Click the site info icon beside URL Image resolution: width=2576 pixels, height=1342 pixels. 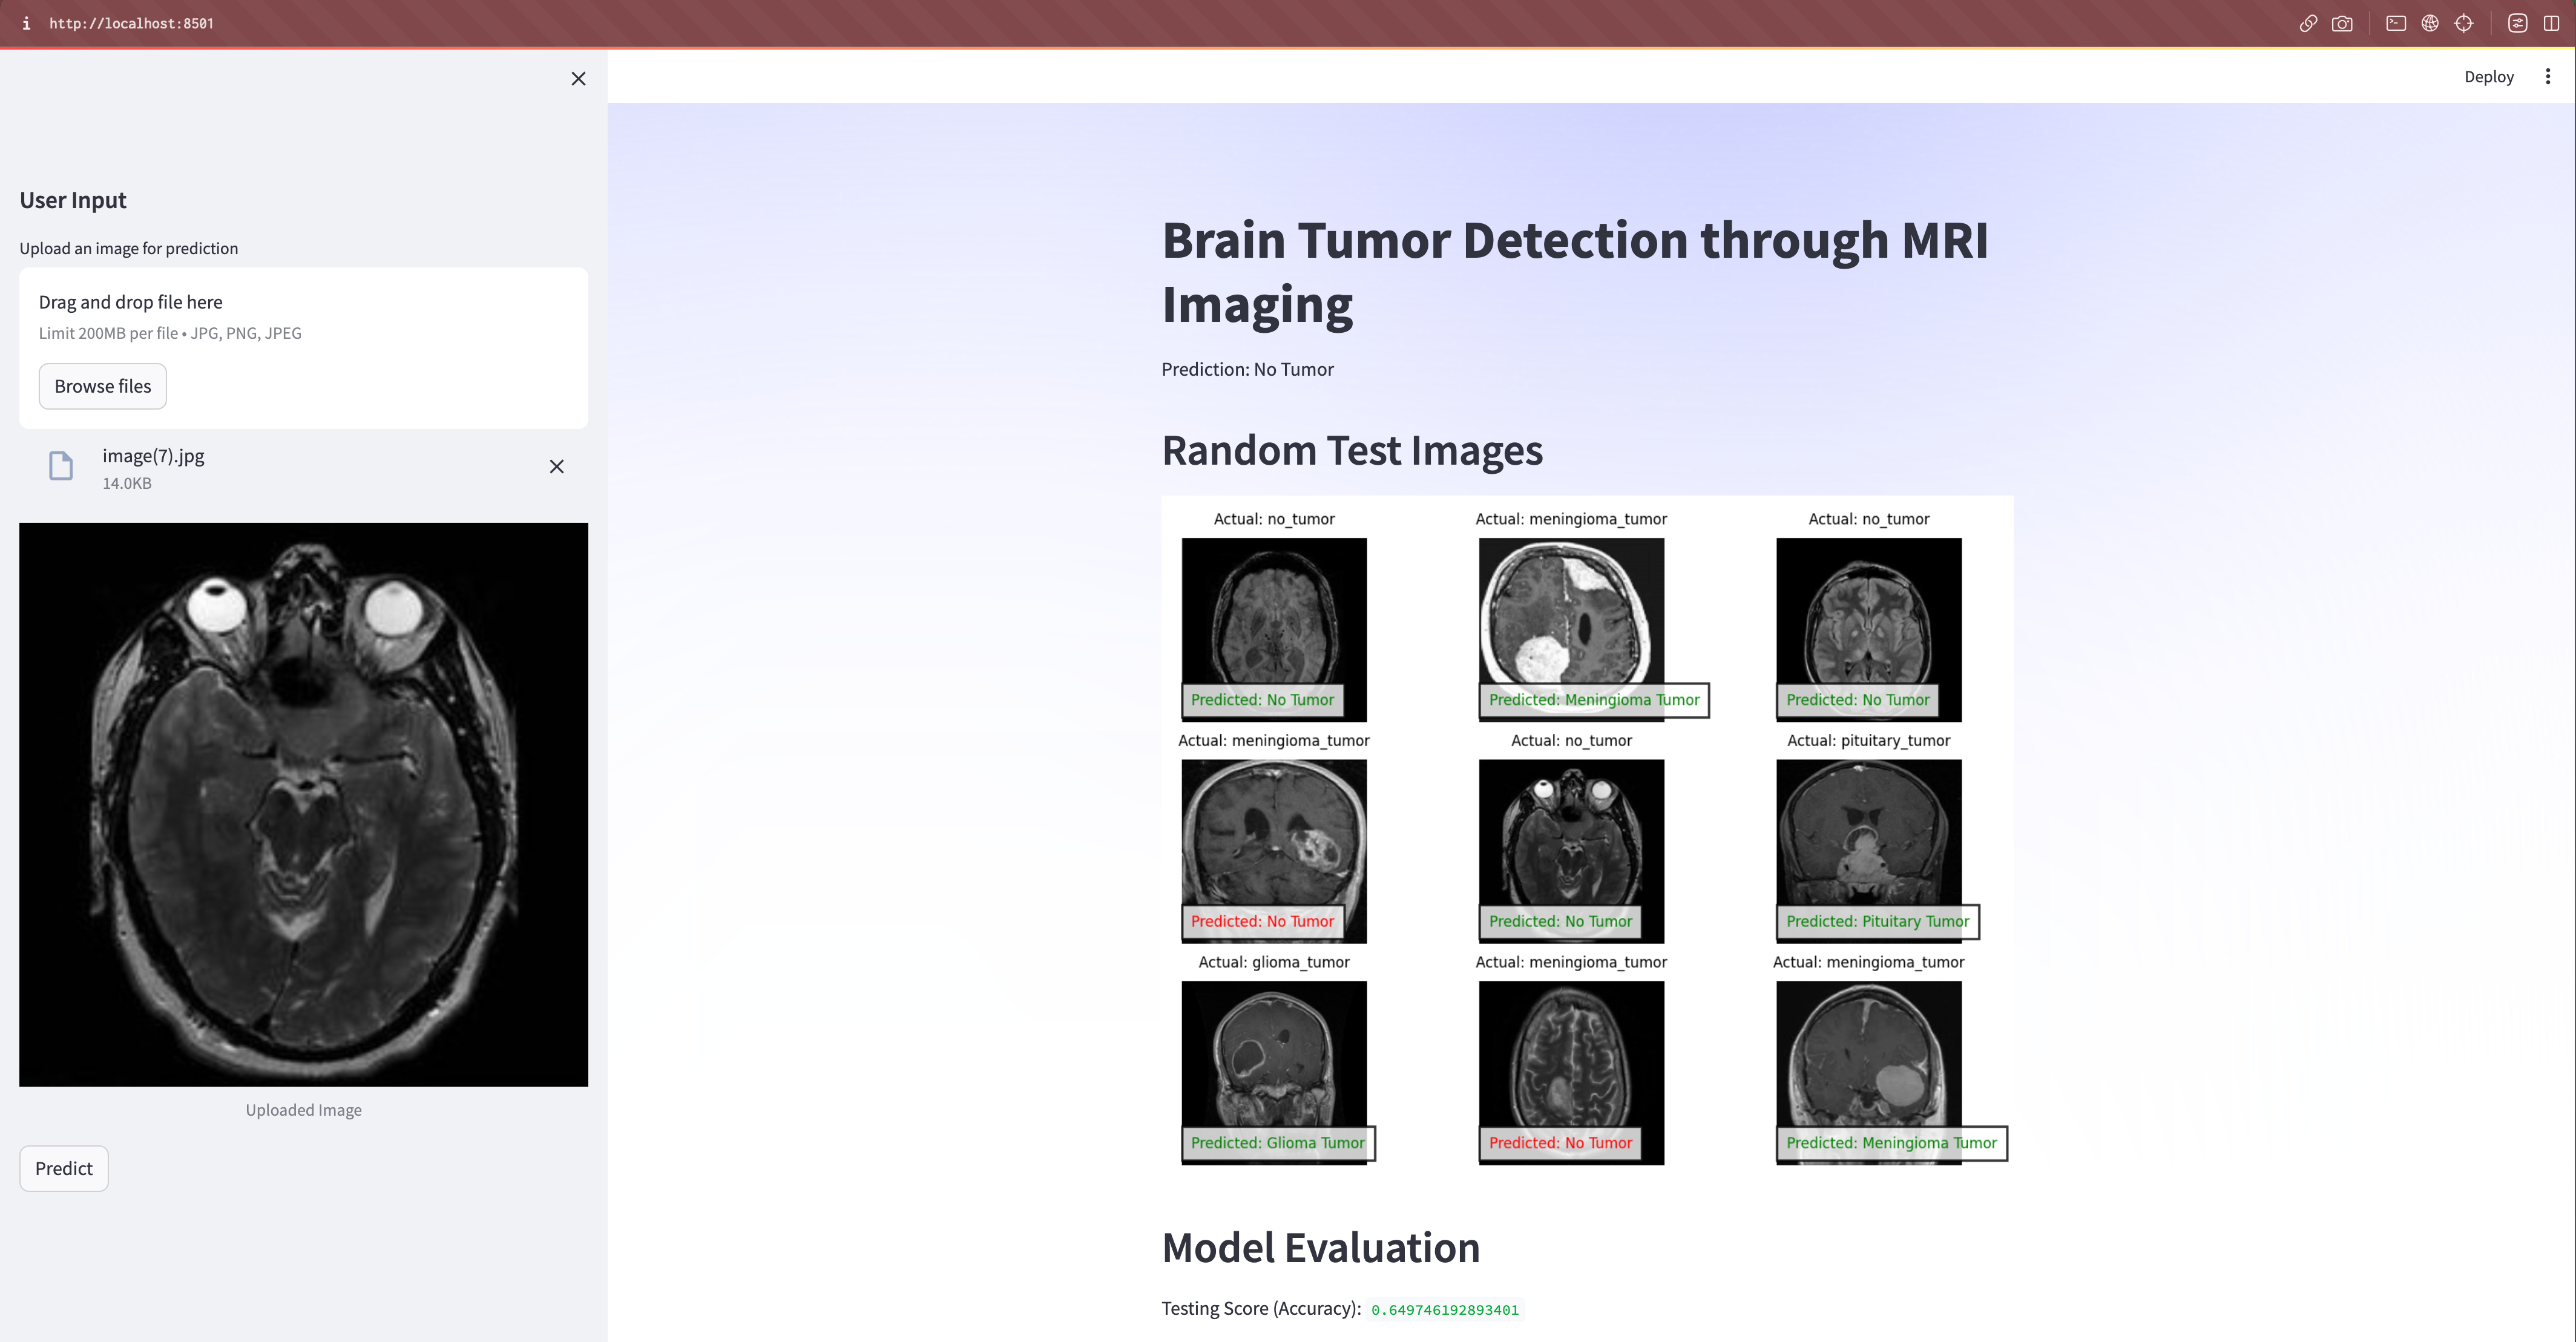26,23
